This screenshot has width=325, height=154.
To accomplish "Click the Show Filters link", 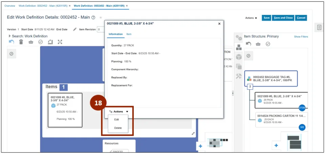I will (x=301, y=36).
